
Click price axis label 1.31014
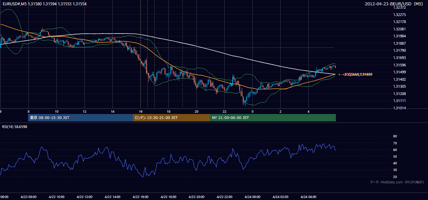[400, 108]
